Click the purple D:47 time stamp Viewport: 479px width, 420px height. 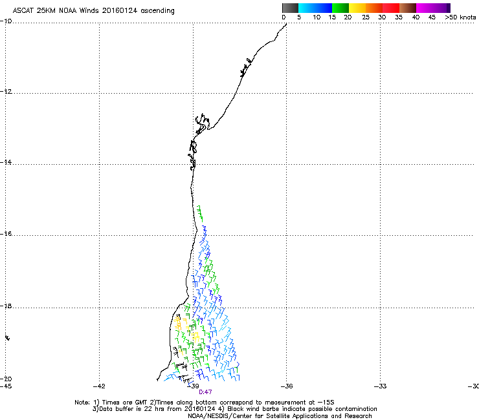[x=205, y=392]
